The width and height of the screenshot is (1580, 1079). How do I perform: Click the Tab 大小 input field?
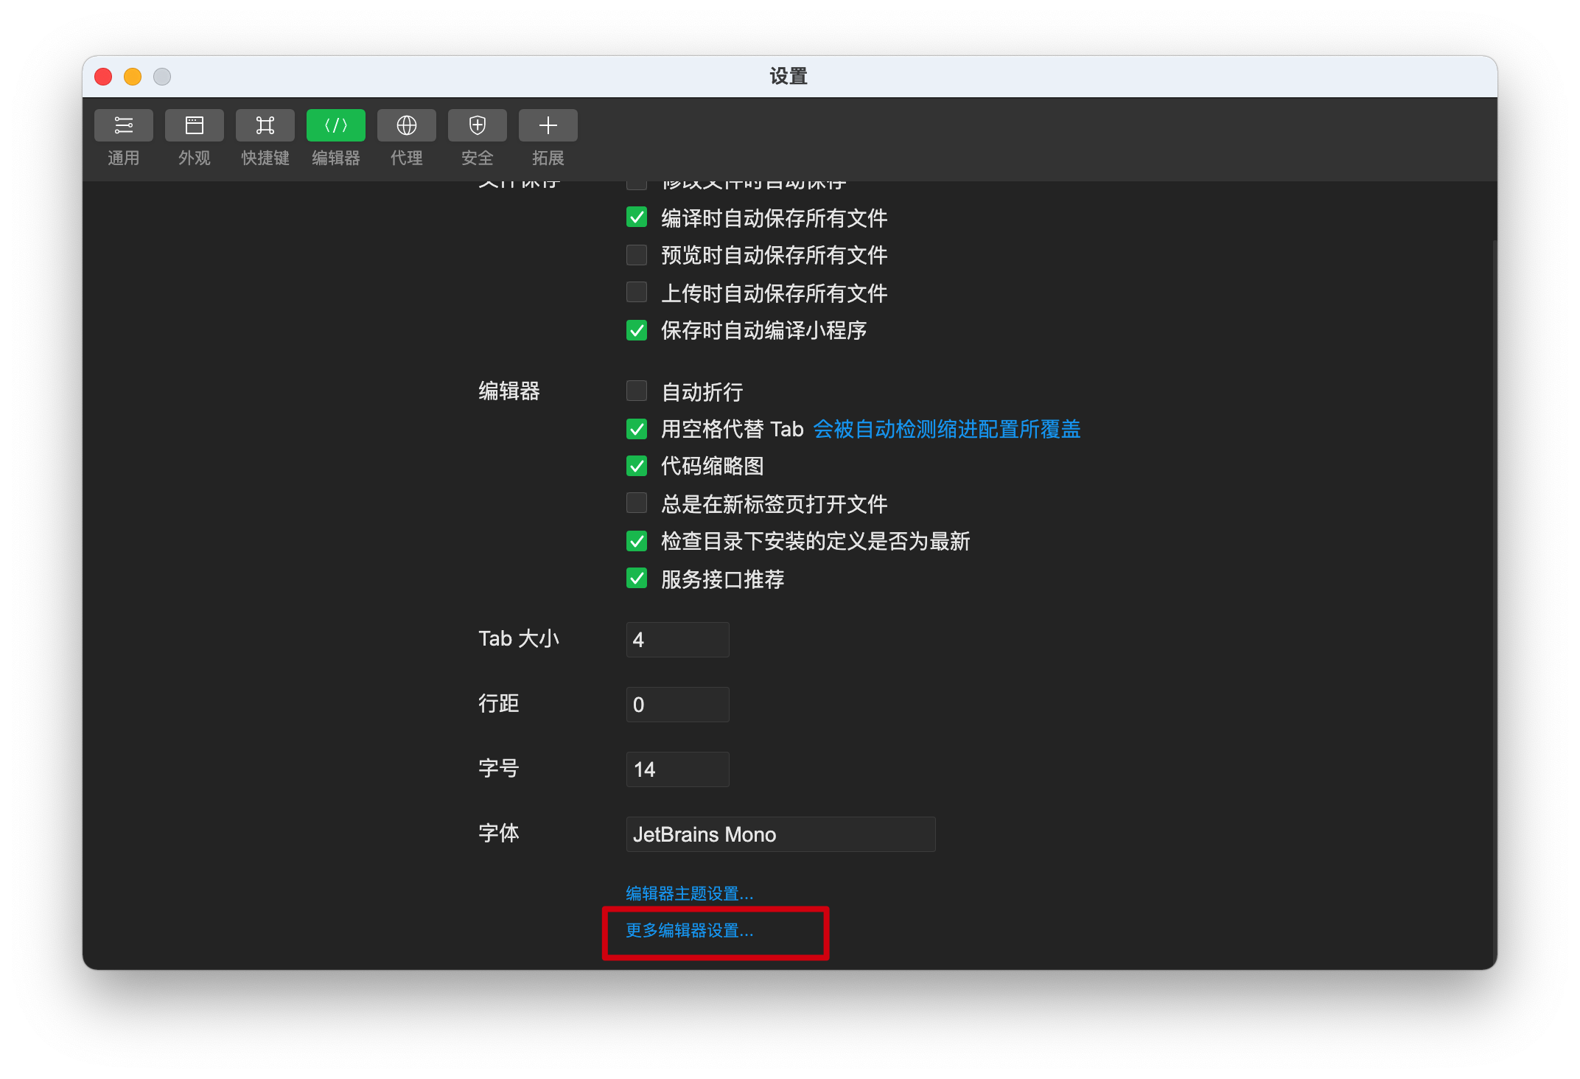677,640
